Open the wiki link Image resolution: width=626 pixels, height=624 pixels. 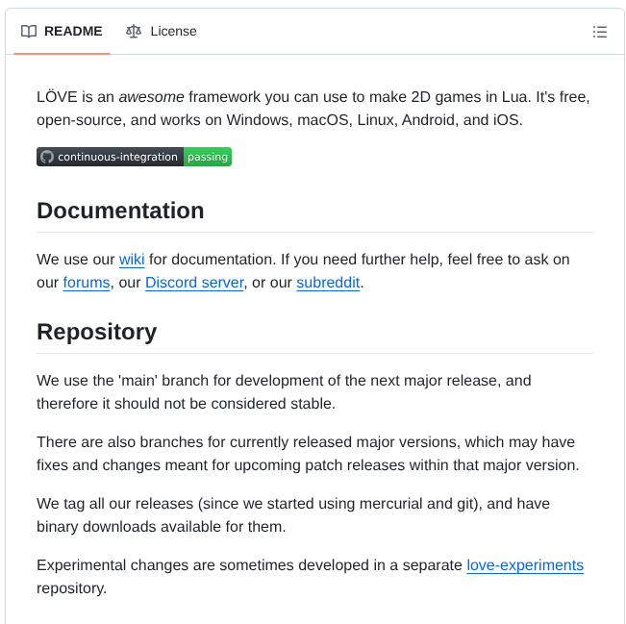click(x=132, y=260)
